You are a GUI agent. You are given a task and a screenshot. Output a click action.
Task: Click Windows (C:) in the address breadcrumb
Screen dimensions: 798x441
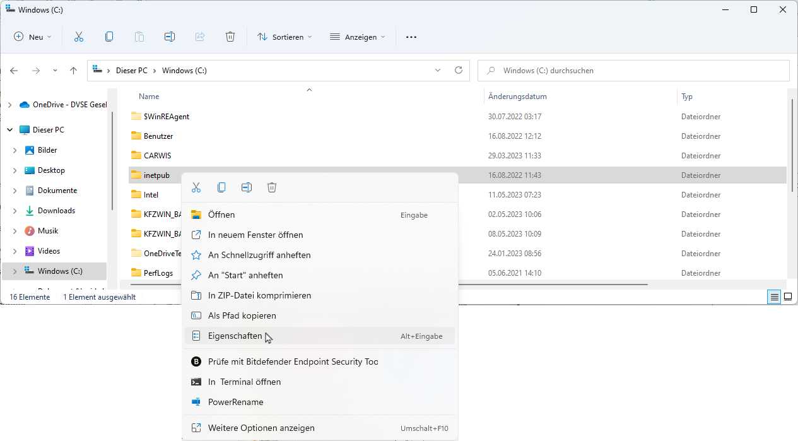[x=184, y=71]
